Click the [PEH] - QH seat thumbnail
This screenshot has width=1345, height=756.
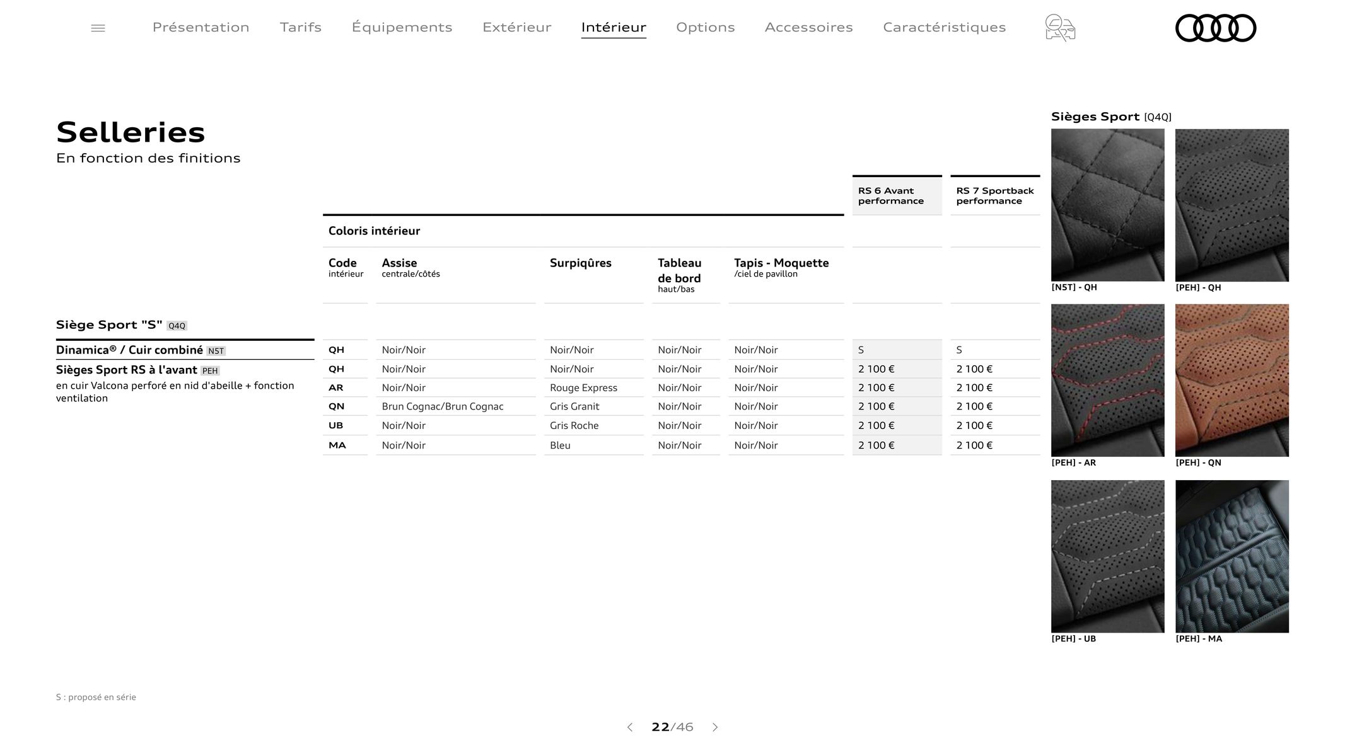(1231, 205)
